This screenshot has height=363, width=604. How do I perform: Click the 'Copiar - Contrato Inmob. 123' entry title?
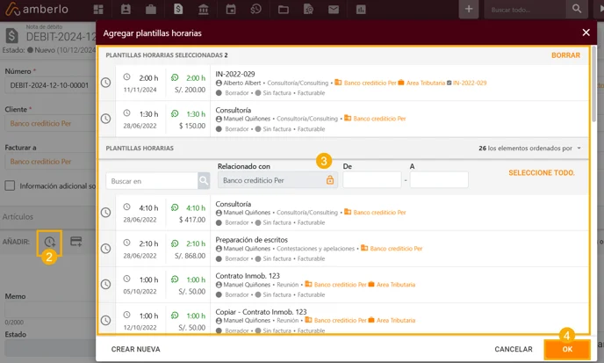(x=261, y=312)
